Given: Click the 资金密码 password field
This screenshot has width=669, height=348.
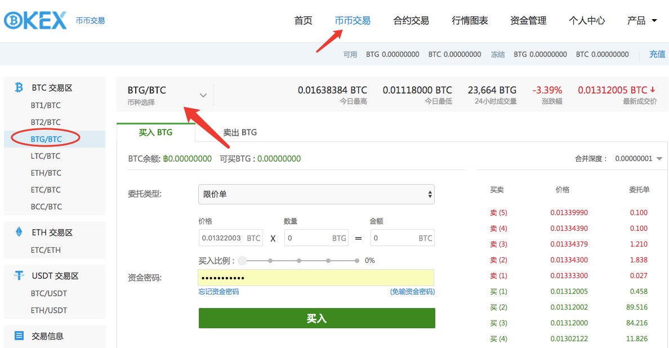Looking at the screenshot, I should 316,278.
